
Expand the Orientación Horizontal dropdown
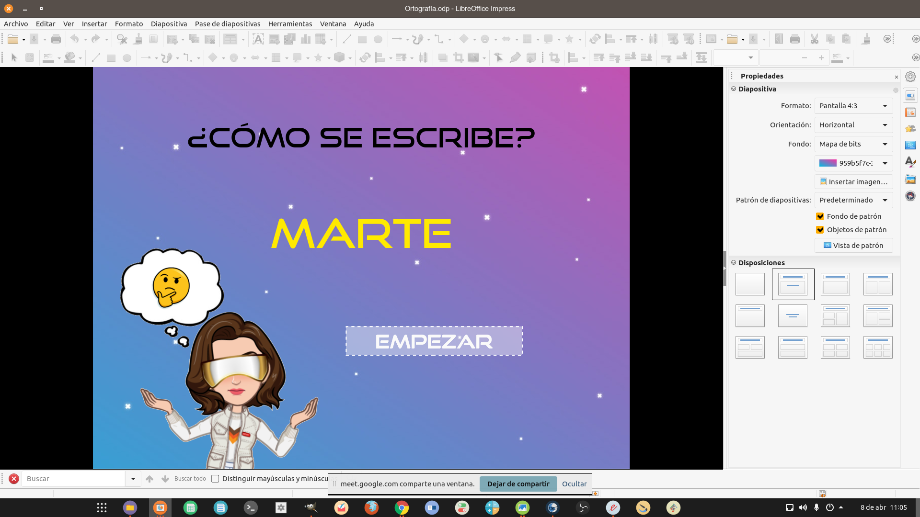point(853,125)
